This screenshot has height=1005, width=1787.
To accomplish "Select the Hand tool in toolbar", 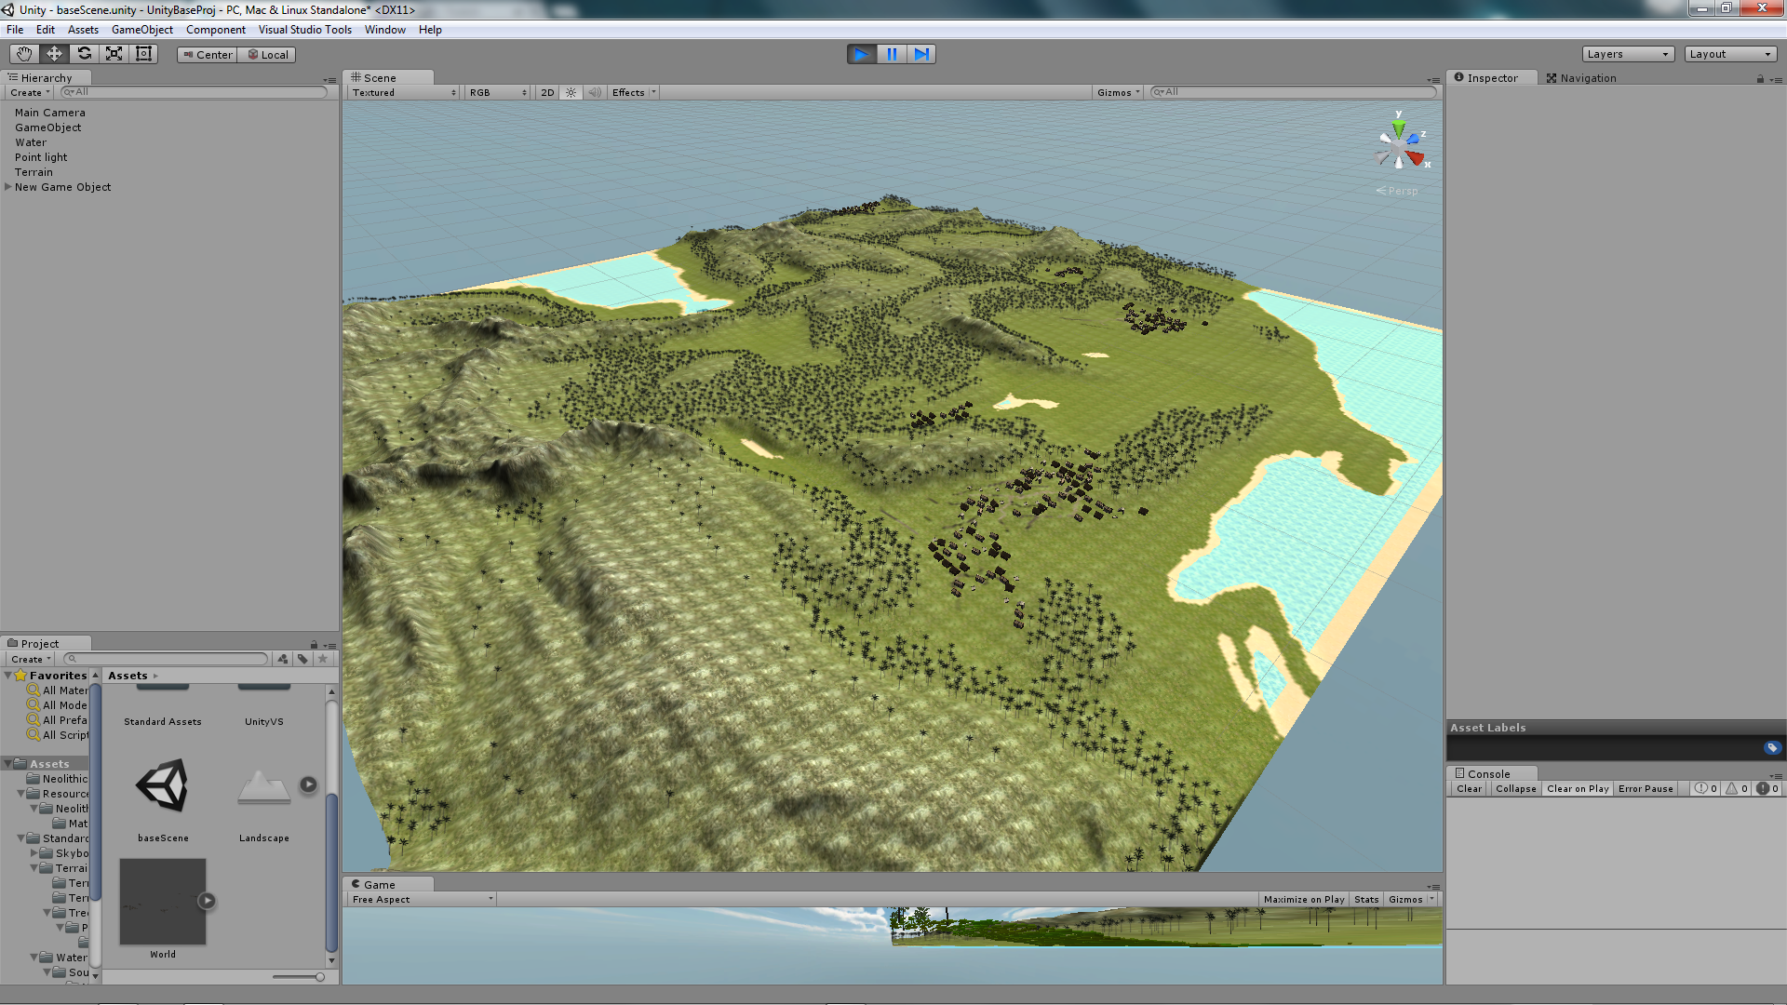I will tap(24, 54).
